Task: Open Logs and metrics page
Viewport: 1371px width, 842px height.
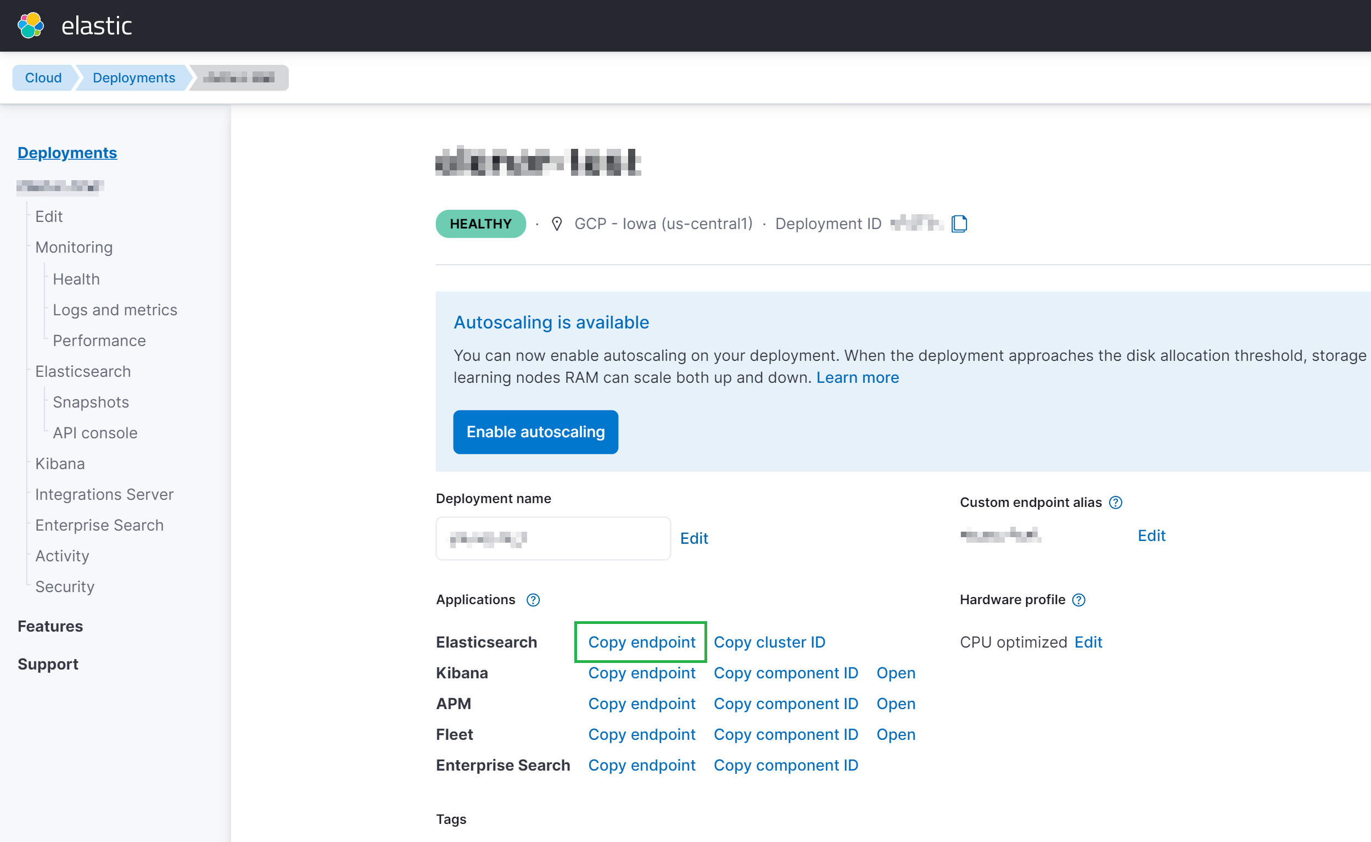Action: click(115, 310)
